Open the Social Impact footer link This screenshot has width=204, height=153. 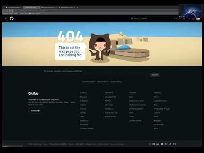[159, 125]
